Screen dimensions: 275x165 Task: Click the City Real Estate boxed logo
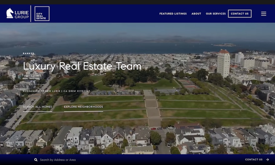point(42,14)
